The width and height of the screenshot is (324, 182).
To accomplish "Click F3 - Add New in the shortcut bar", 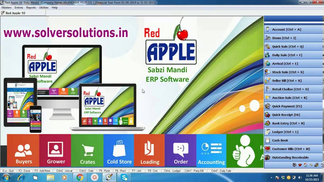I will [42, 171].
